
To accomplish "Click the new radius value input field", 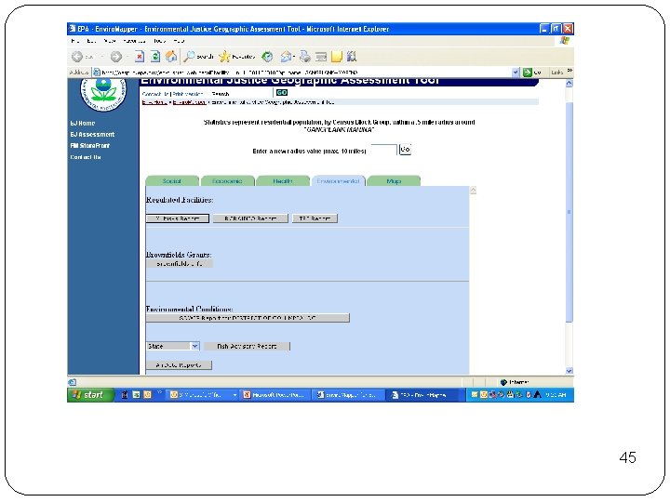I will point(383,150).
